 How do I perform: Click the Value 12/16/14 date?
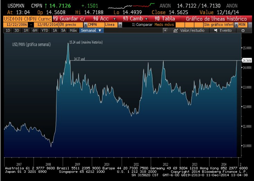227,12
